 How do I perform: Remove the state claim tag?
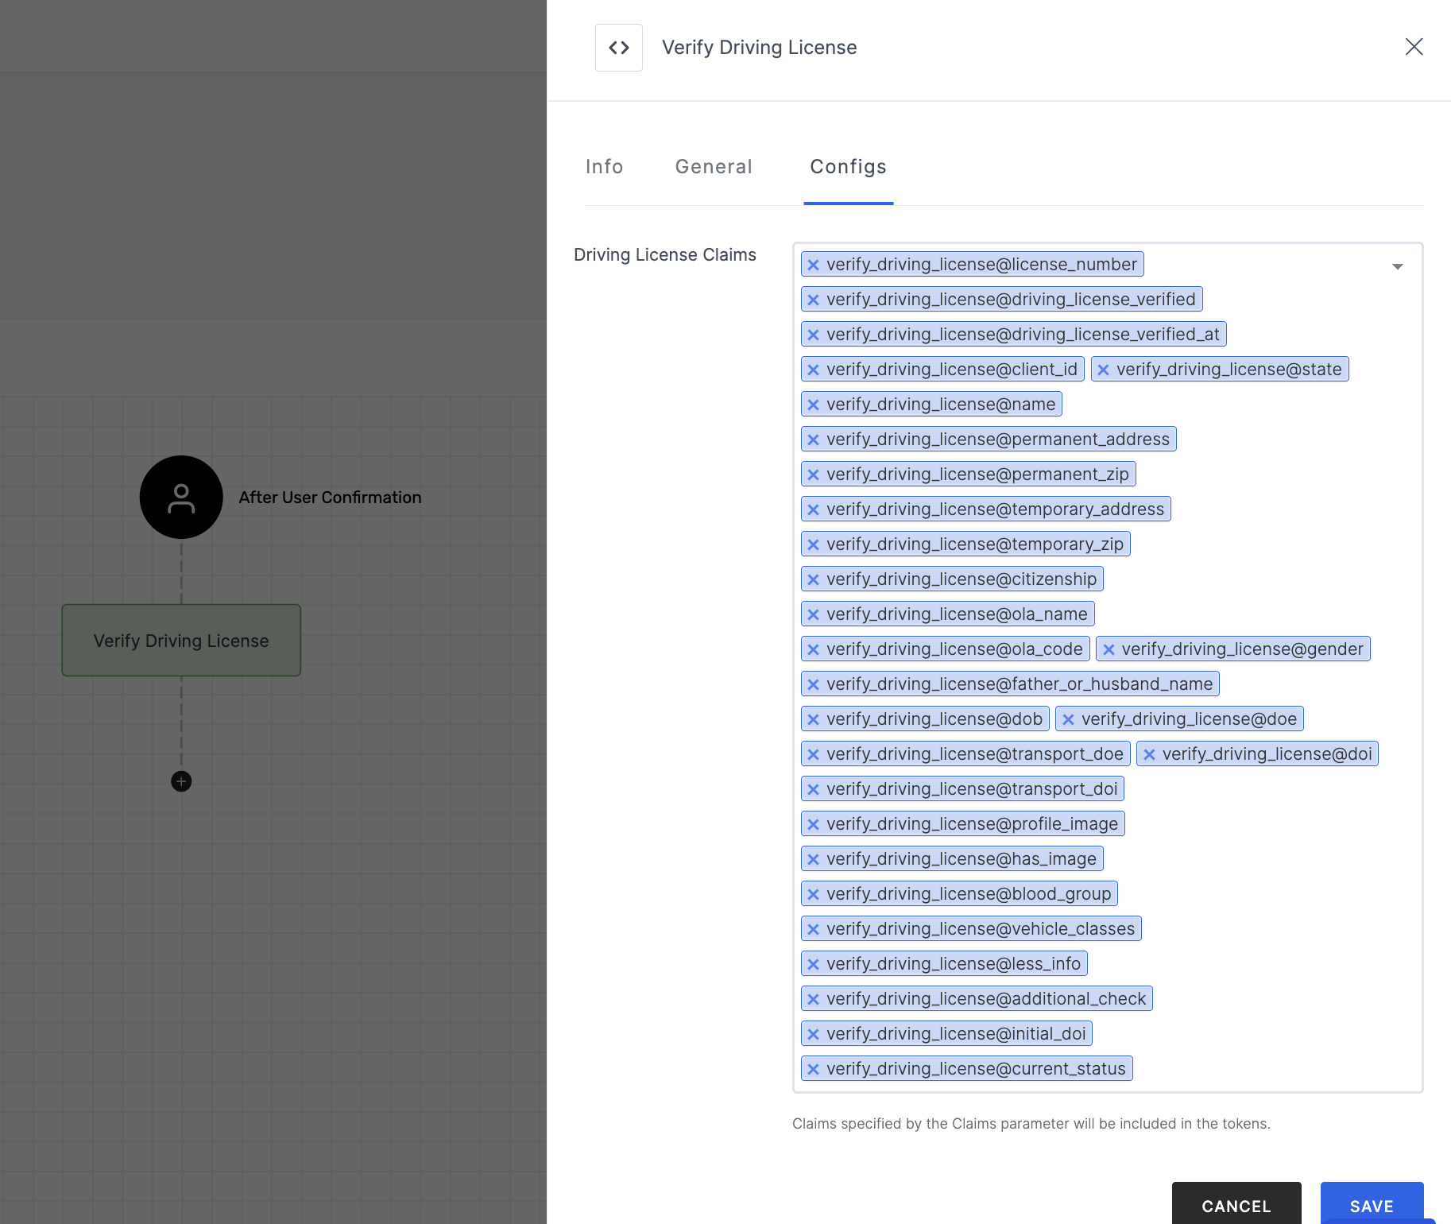(x=1103, y=370)
